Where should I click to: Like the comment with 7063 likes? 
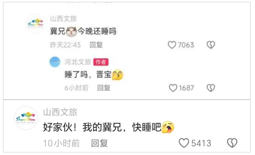pos(172,45)
